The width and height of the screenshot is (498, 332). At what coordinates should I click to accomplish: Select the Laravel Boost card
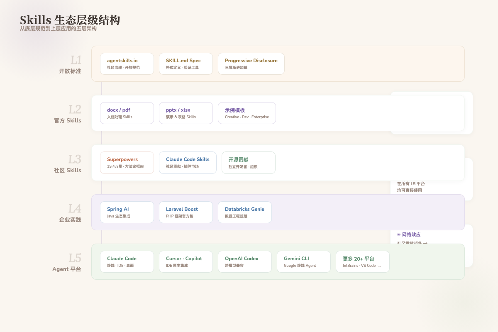point(186,212)
